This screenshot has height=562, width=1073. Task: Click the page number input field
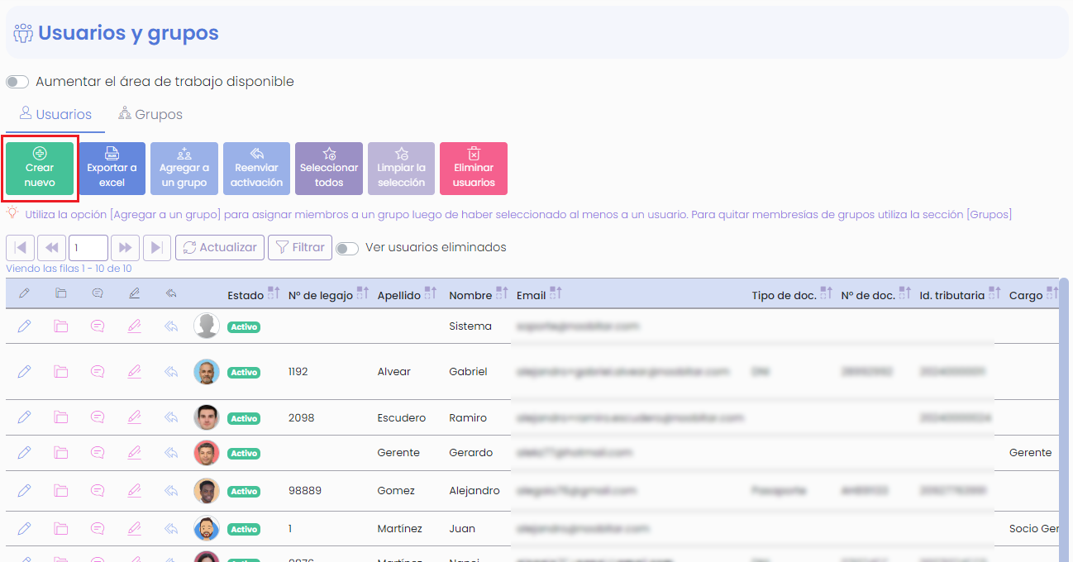coord(88,248)
